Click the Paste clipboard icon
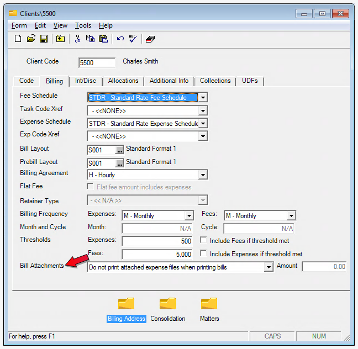Screen dimensions: 358x349 [x=103, y=39]
